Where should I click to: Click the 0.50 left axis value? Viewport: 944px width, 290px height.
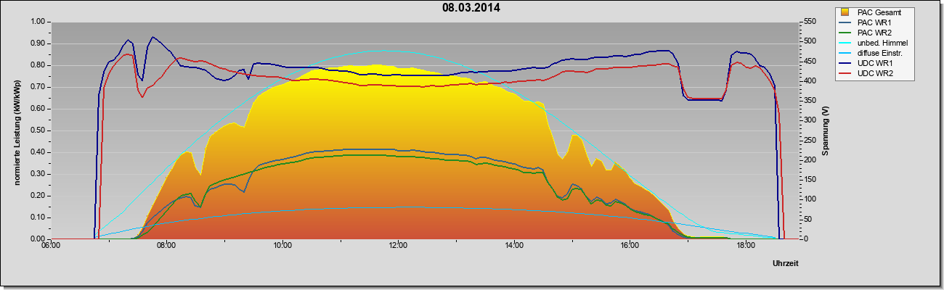coord(36,130)
